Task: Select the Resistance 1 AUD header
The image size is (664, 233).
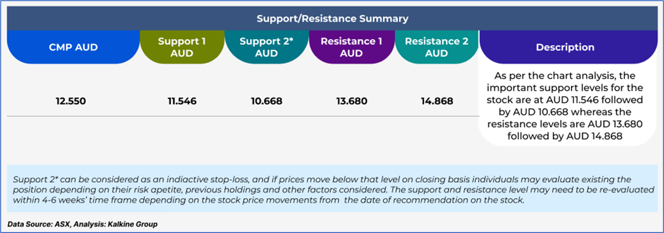Action: click(x=351, y=47)
